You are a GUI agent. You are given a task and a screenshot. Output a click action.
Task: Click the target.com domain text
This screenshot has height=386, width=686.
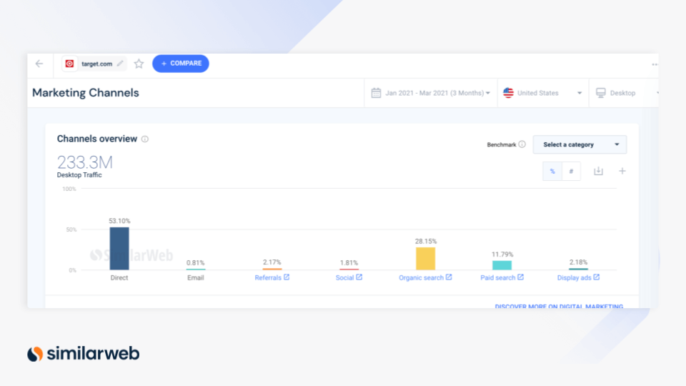pyautogui.click(x=96, y=64)
